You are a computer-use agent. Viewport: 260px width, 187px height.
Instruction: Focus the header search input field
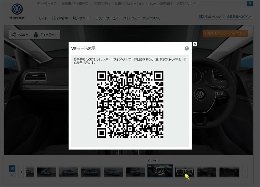click(223, 4)
